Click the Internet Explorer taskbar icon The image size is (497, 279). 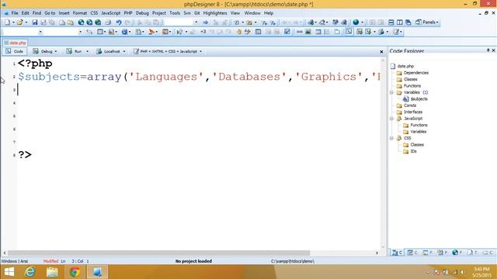coord(30,272)
